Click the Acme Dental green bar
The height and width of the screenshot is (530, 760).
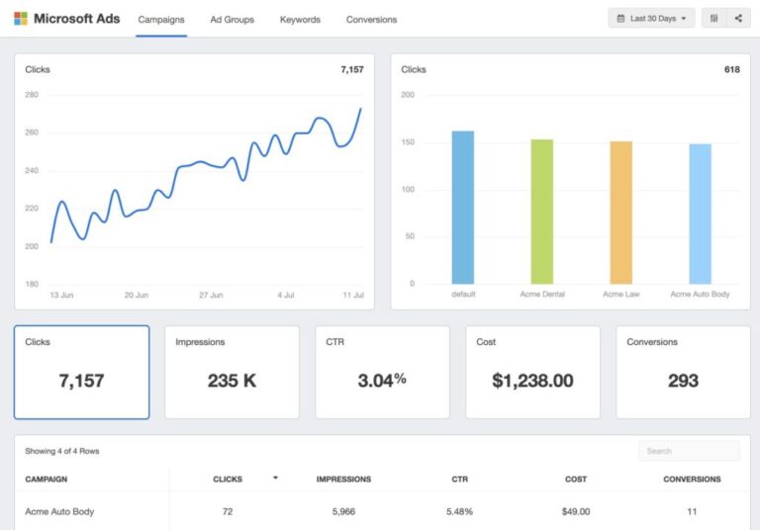542,212
